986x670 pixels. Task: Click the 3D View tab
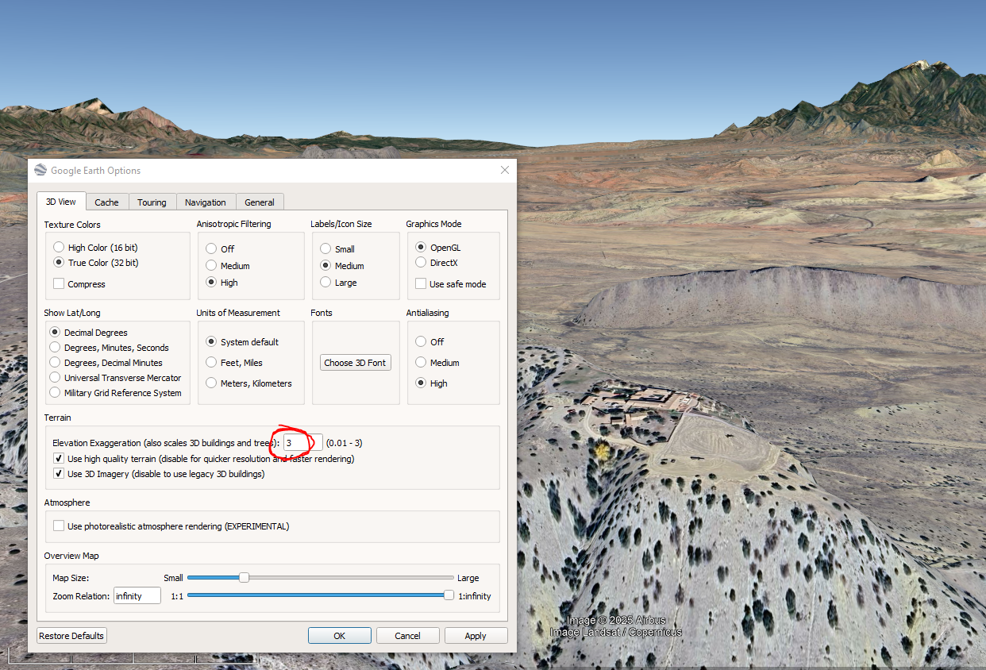[x=61, y=202]
